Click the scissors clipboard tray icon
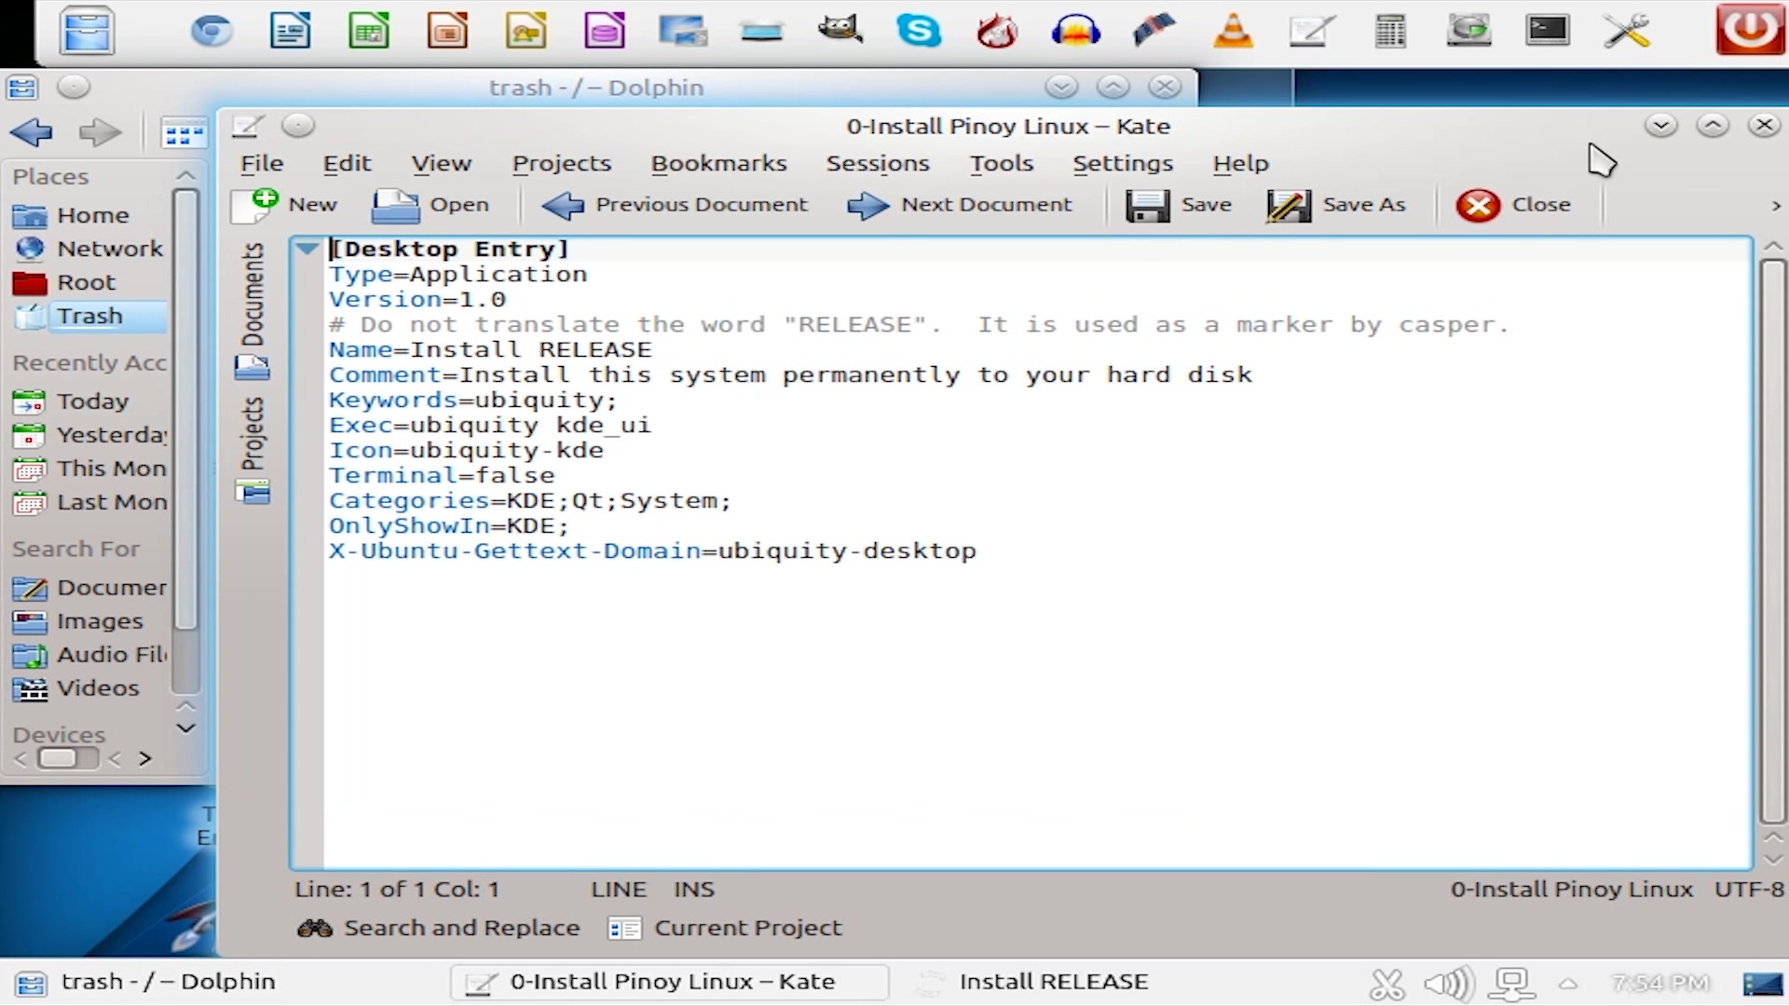This screenshot has height=1006, width=1789. 1386,984
